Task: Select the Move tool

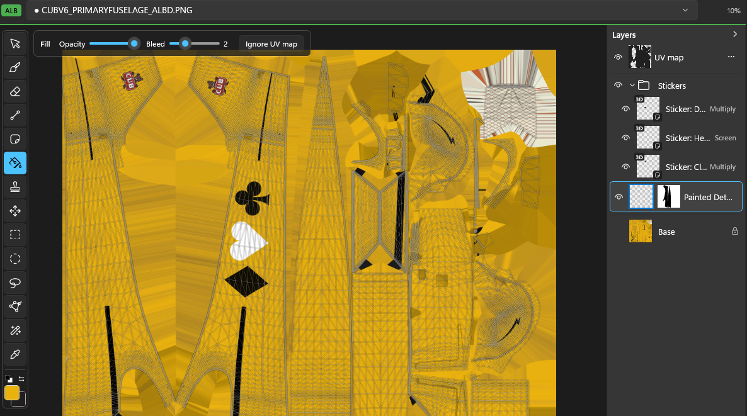Action: click(14, 211)
